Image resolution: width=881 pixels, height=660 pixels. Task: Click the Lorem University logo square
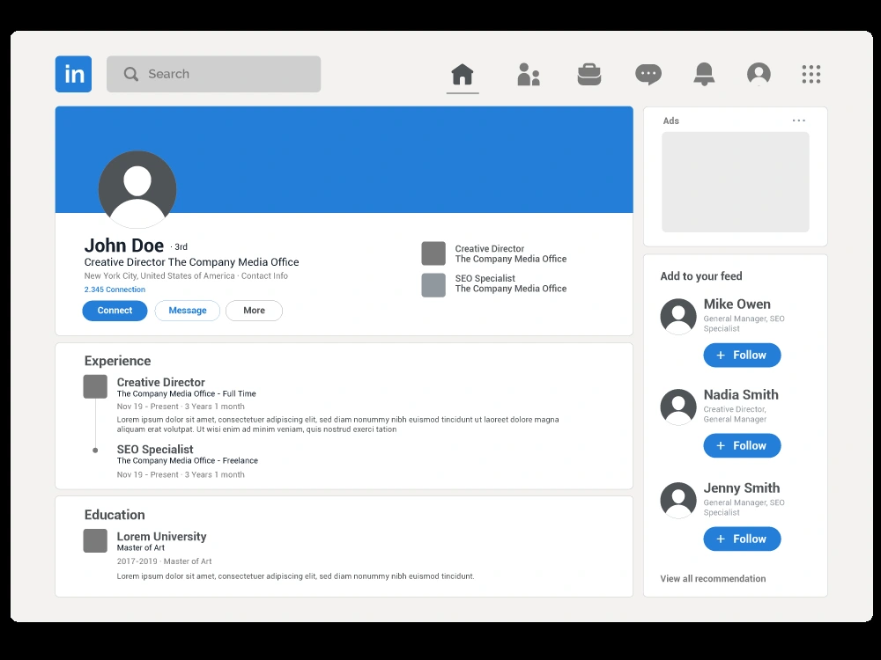click(x=95, y=540)
